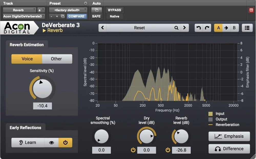Load the previous preset with left arrow
This screenshot has height=159, width=256.
coord(103,28)
